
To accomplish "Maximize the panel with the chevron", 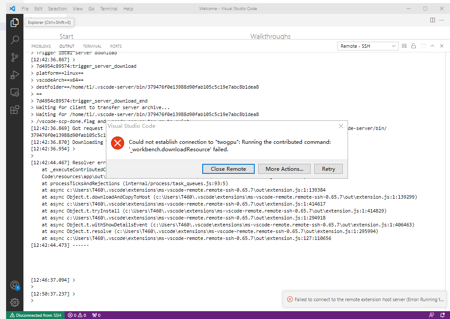I will point(432,46).
